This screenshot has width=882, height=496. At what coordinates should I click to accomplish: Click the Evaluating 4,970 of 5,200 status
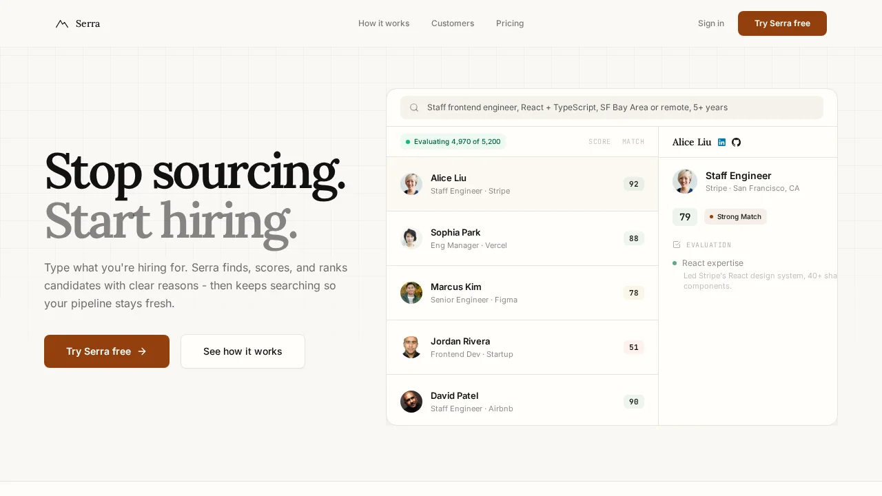point(453,142)
